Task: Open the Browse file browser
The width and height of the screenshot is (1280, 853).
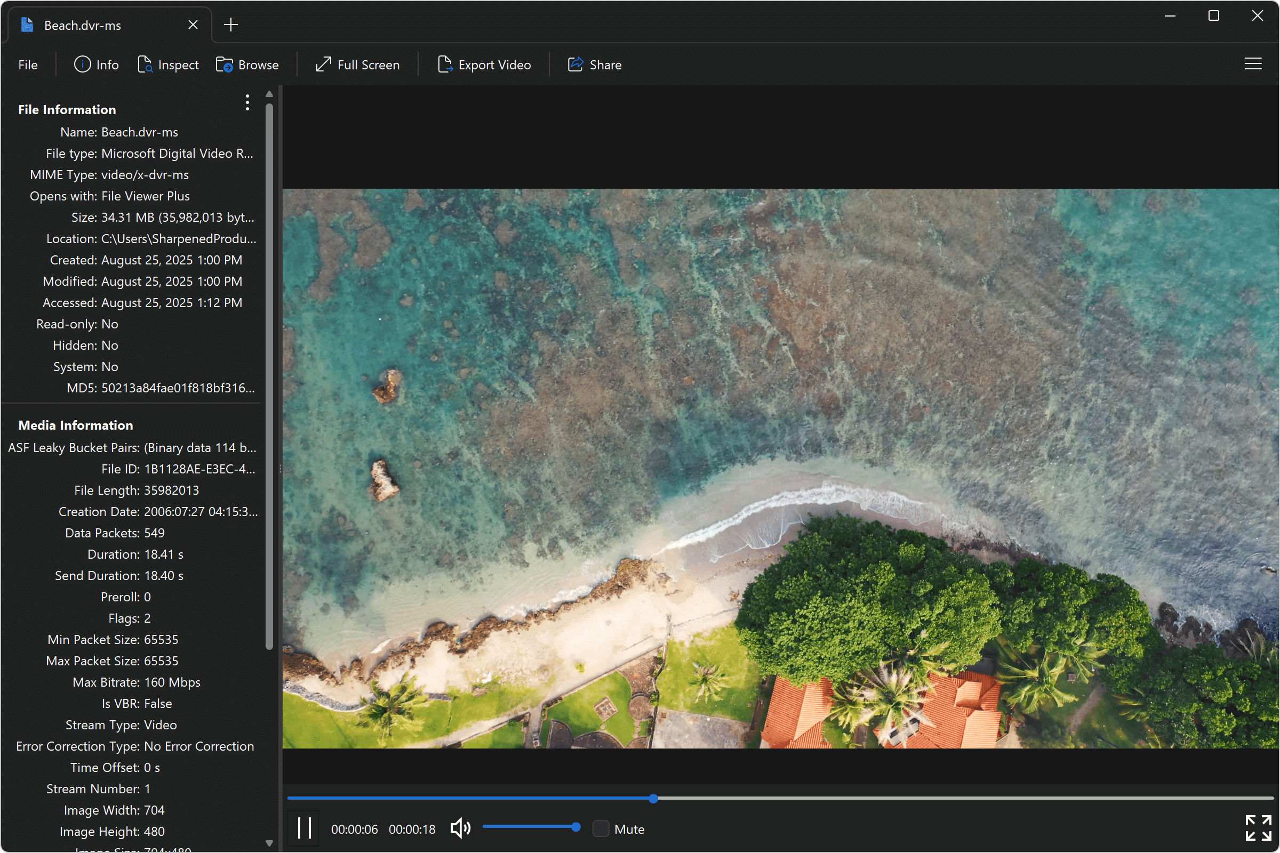Action: tap(247, 64)
